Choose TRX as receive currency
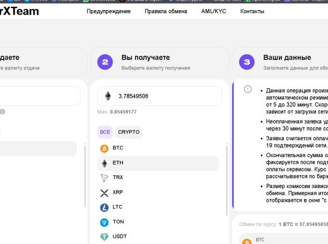 (x=158, y=178)
